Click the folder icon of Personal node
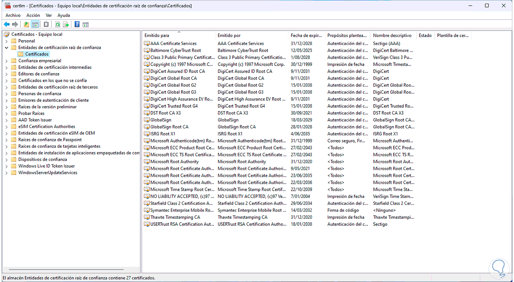Image resolution: width=514 pixels, height=282 pixels. [14, 41]
